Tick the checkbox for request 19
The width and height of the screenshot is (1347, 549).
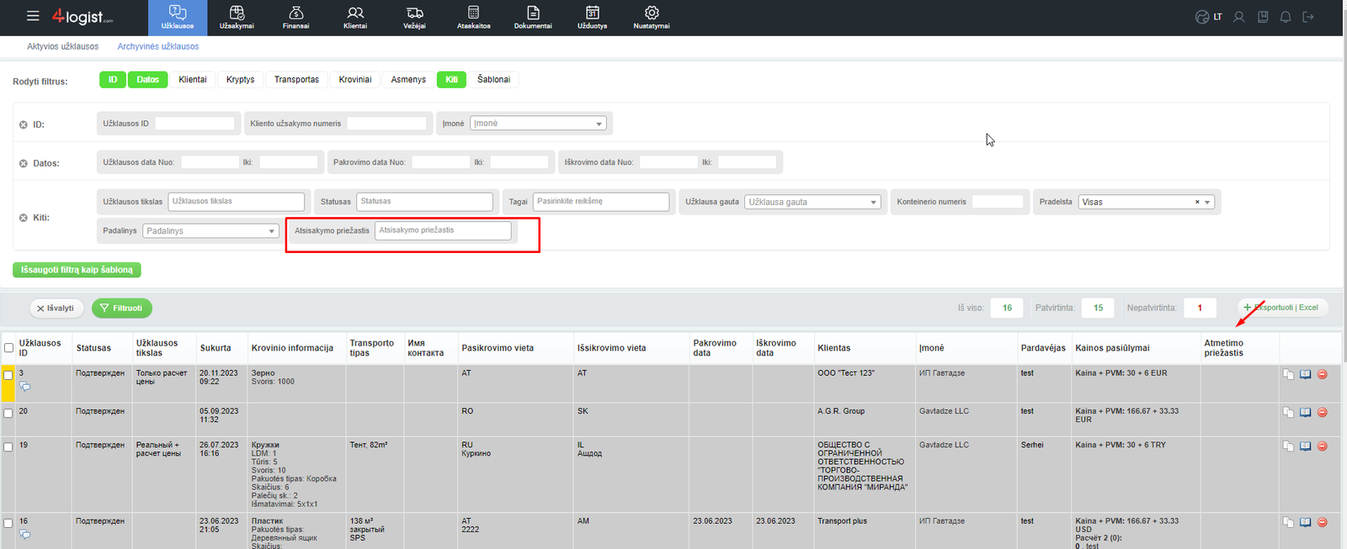8,447
